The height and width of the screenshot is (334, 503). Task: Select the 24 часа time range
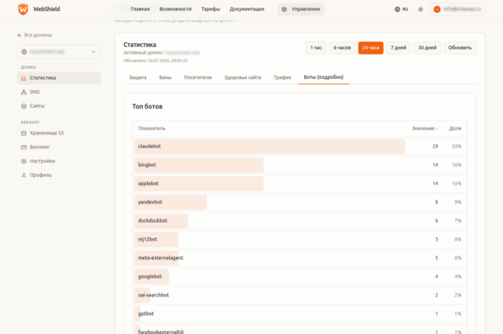point(370,48)
